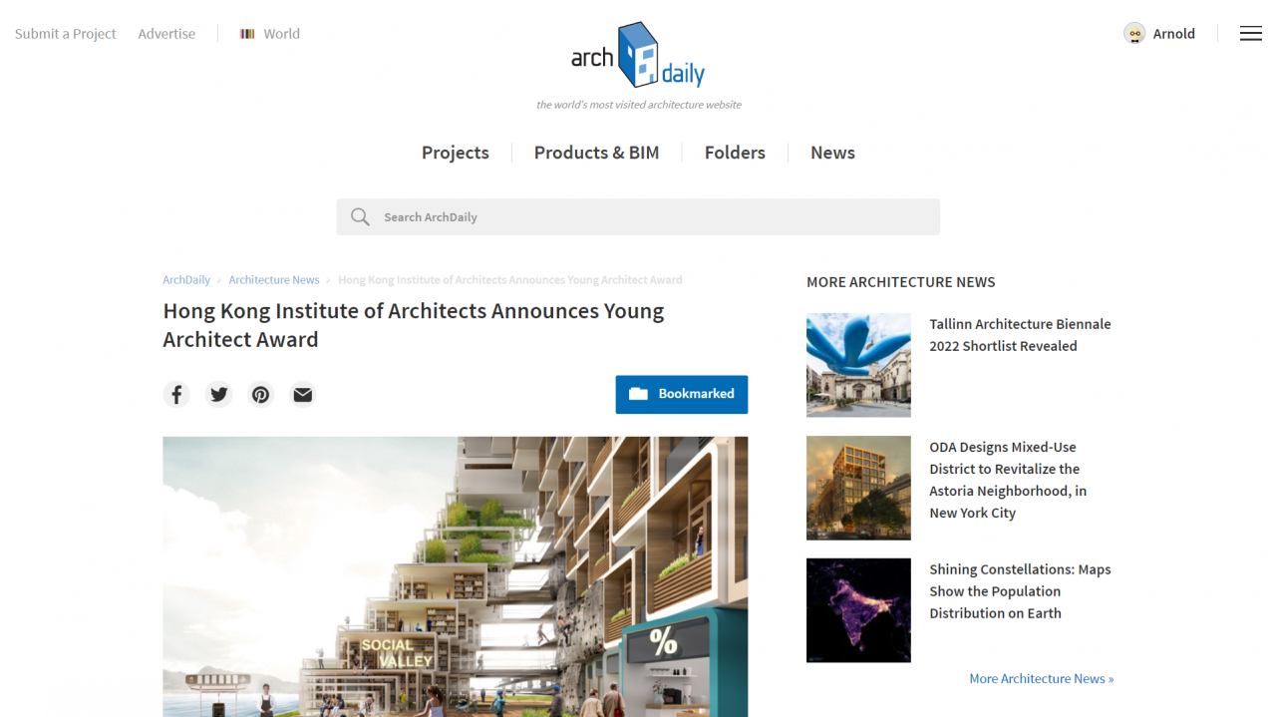Image resolution: width=1276 pixels, height=717 pixels.
Task: Toggle the Bookmarked button
Action: (682, 394)
